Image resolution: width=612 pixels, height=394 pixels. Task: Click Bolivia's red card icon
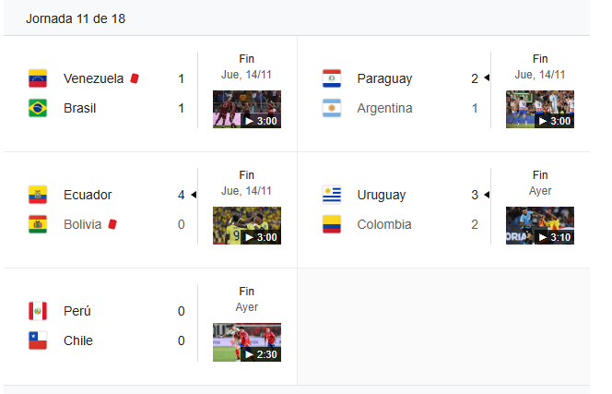[x=112, y=224]
